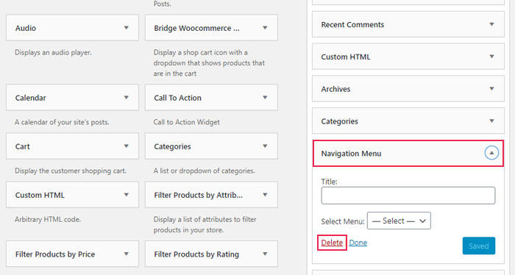Open the Select Menu dropdown

[399, 221]
